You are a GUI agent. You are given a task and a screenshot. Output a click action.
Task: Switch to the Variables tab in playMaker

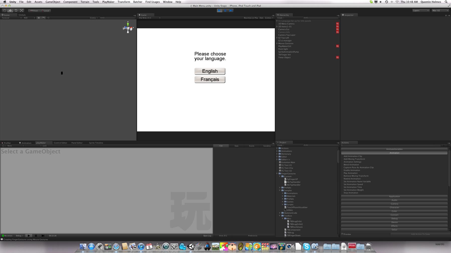tap(267, 146)
